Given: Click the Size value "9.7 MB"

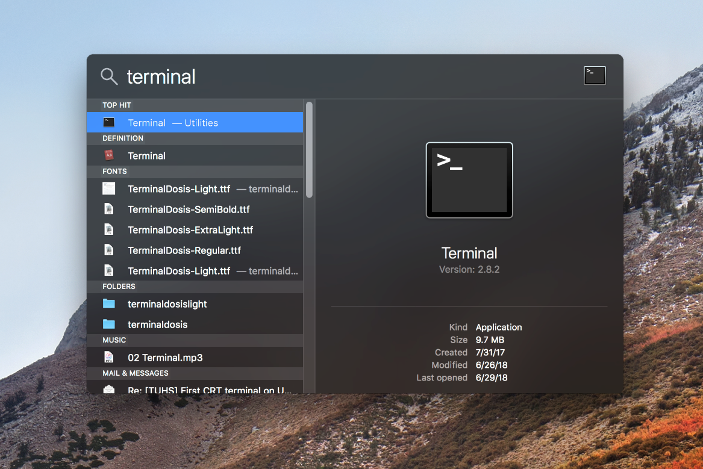Looking at the screenshot, I should click(490, 340).
